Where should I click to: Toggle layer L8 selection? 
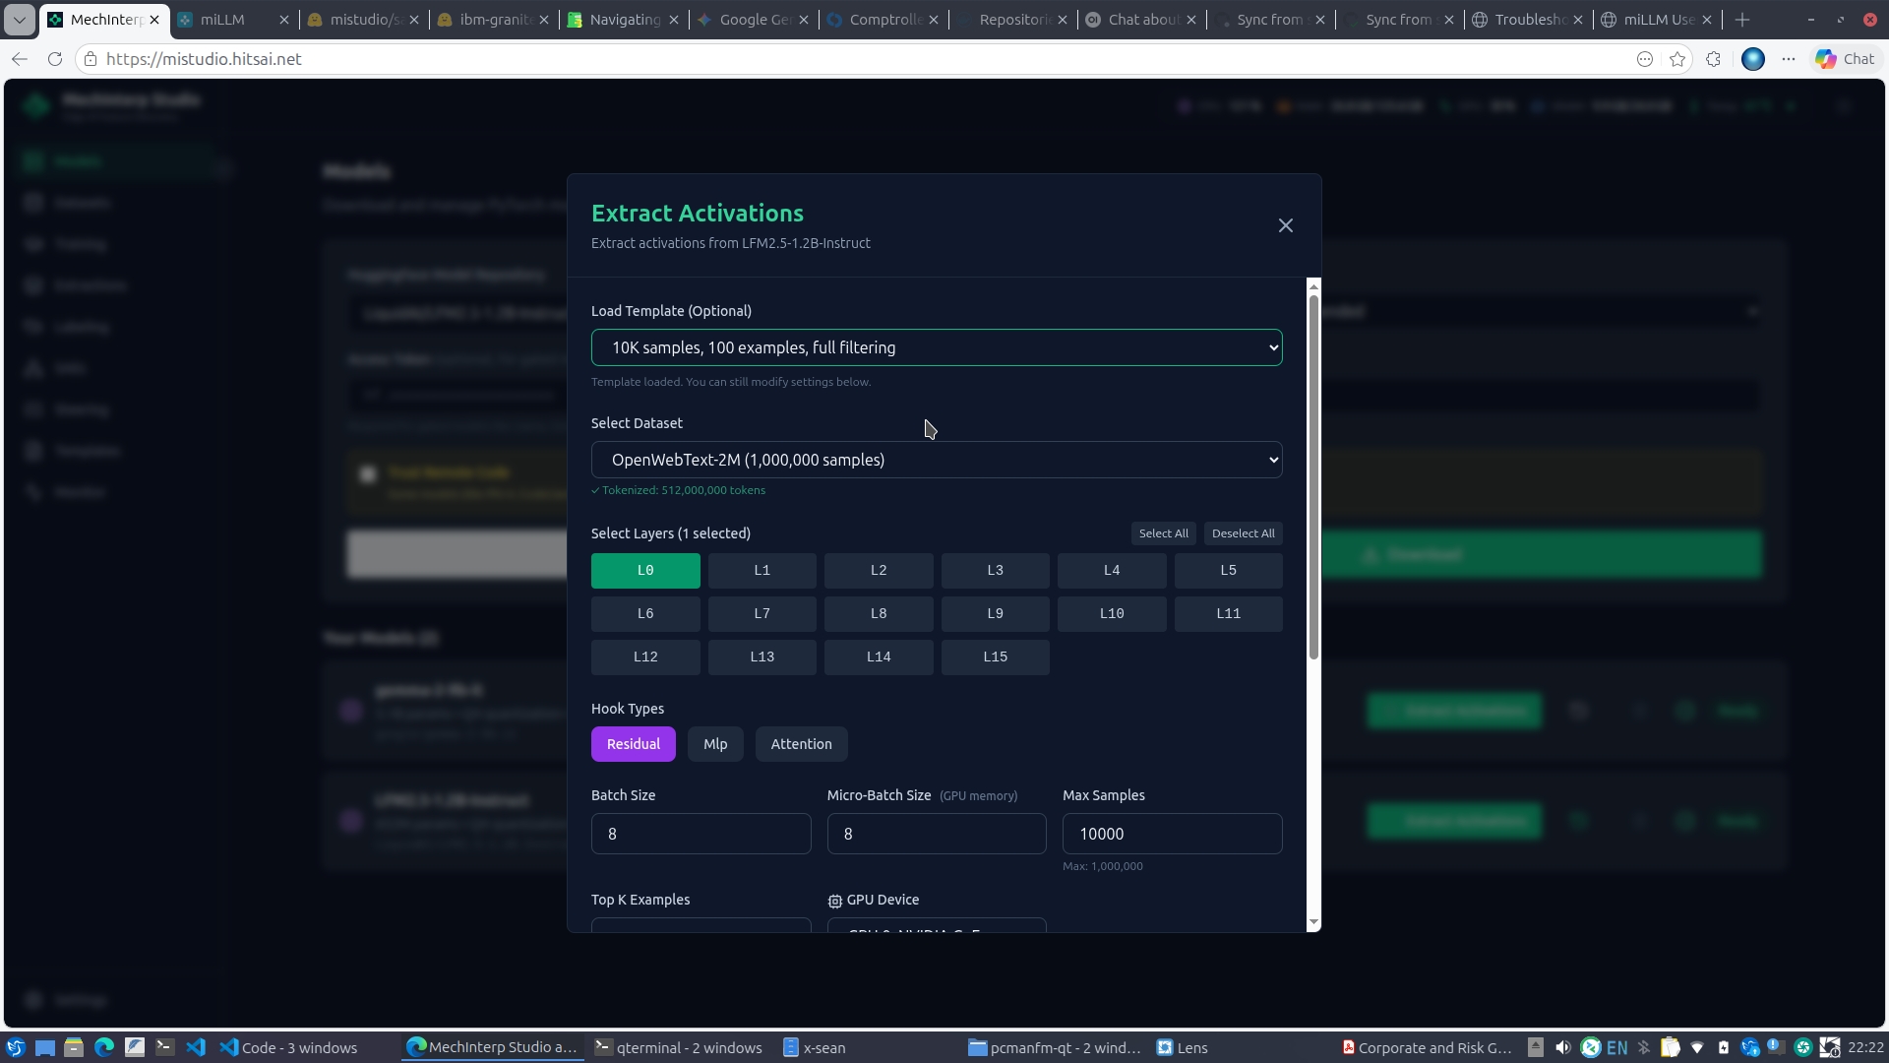tap(879, 614)
